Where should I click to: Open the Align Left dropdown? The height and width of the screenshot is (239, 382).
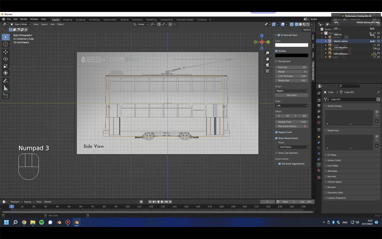click(292, 106)
